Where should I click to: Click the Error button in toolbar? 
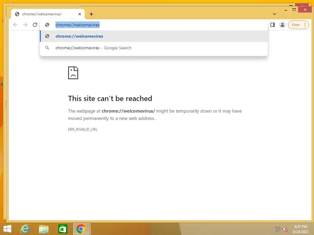point(296,25)
